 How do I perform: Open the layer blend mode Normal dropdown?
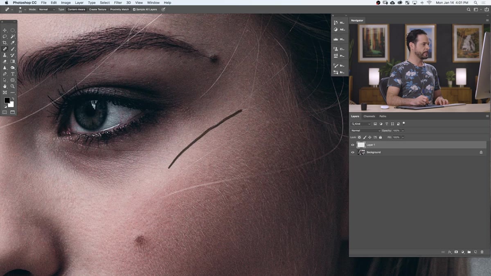coord(365,131)
